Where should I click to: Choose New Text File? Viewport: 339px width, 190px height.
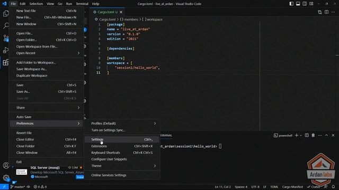click(46, 11)
